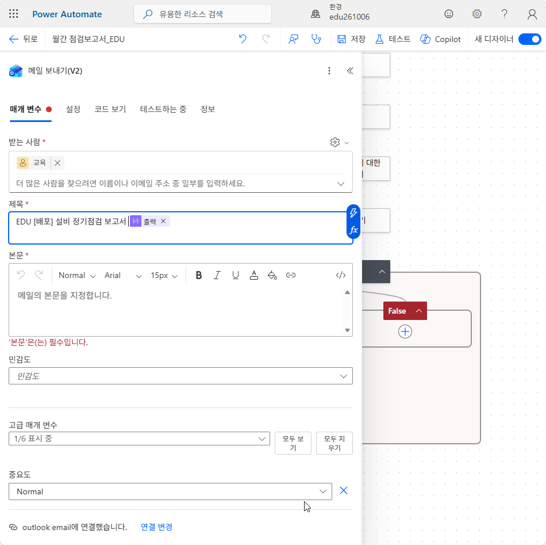Viewport: 546px width, 545px height.
Task: Click into the 제목 subject field
Action: coord(180,228)
